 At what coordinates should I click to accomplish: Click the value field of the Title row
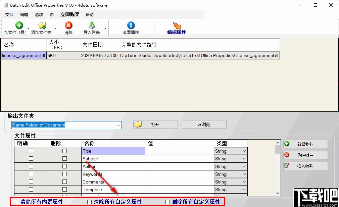(180, 151)
